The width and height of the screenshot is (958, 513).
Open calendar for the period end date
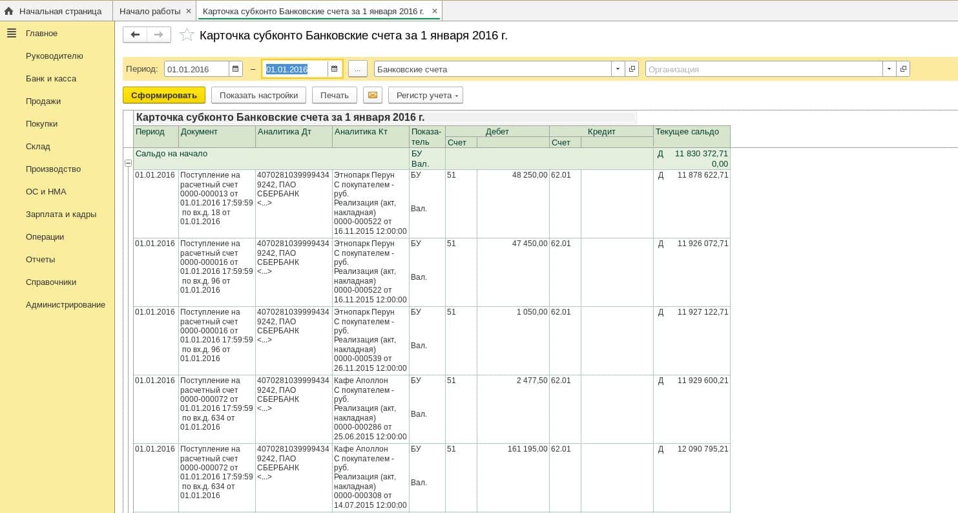[x=334, y=69]
